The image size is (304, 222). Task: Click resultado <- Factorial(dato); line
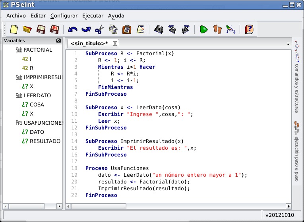point(144,182)
